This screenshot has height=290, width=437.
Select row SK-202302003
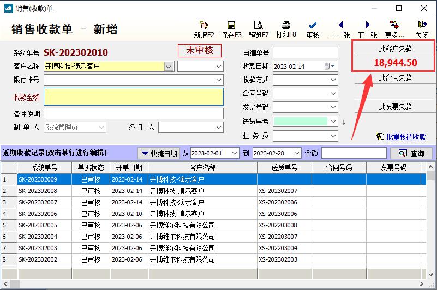213,248
